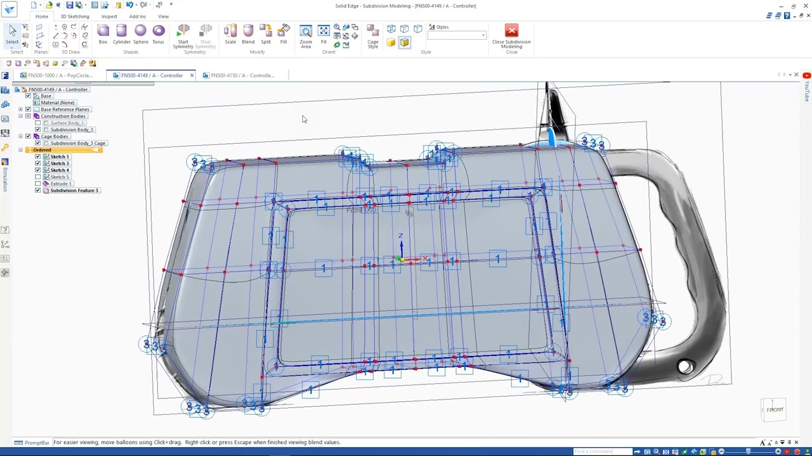
Task: Open the Inspect ribbon tab
Action: pyautogui.click(x=109, y=16)
